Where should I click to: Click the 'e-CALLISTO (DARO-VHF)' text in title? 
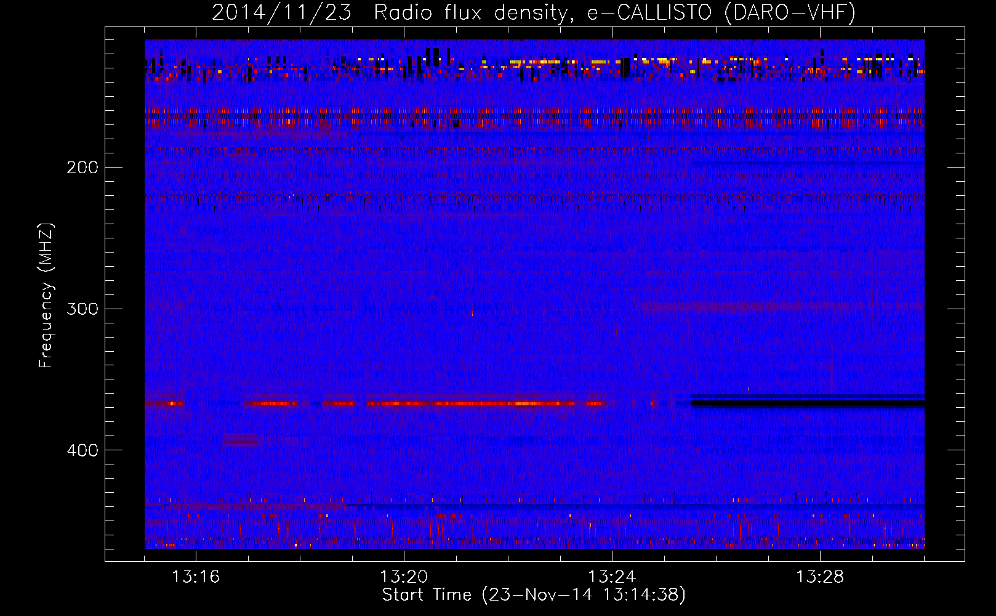tap(721, 12)
